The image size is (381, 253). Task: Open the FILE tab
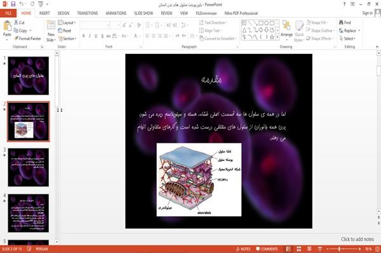click(8, 13)
